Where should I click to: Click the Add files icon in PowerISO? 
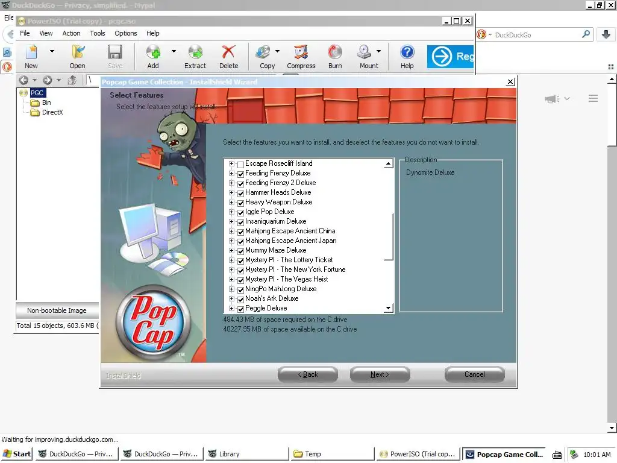(153, 52)
